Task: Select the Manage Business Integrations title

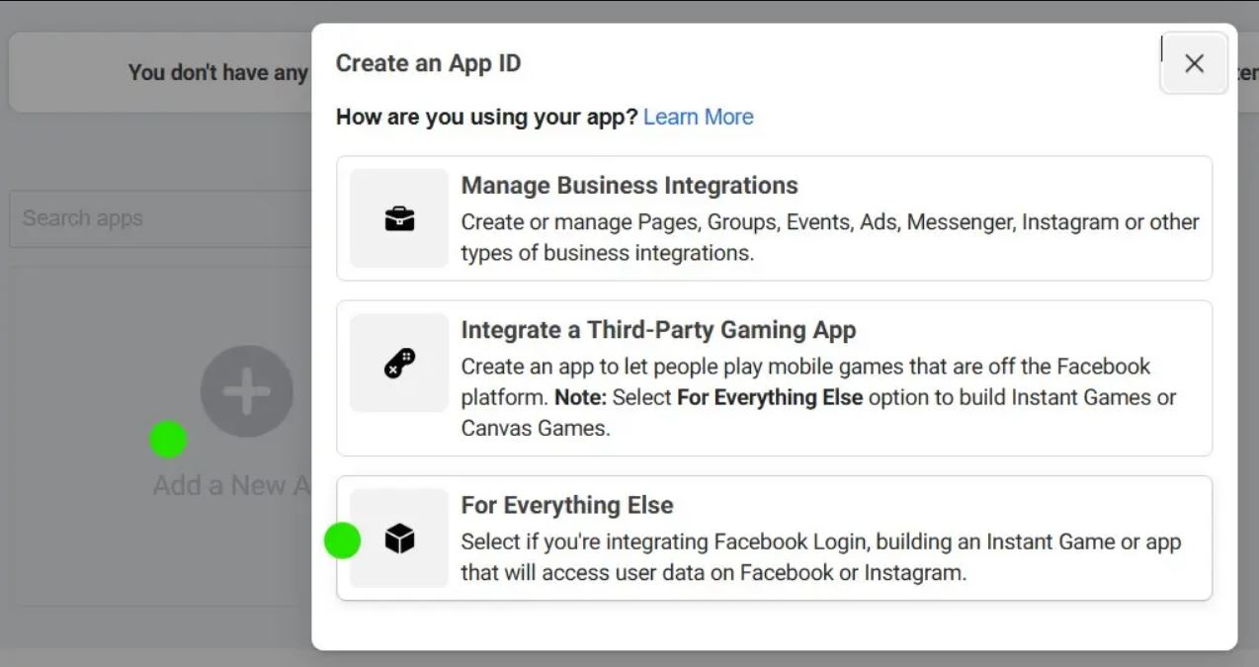Action: click(629, 186)
